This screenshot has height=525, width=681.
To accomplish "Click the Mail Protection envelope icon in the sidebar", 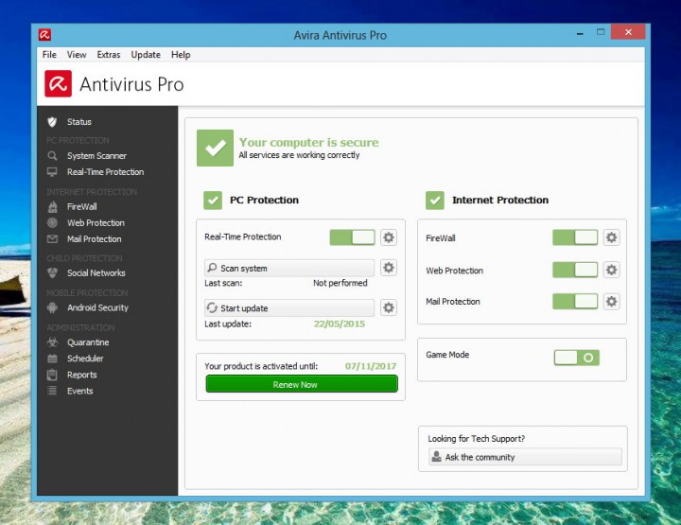I will tap(52, 238).
